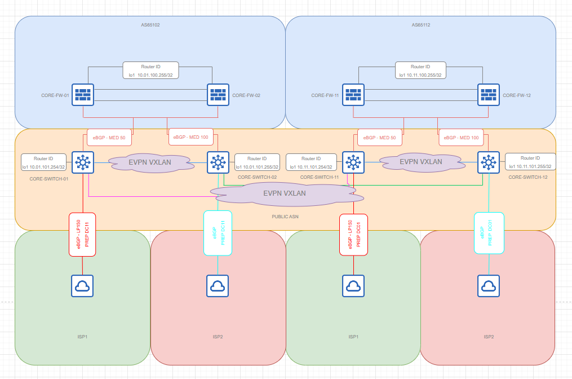Click EVPN VXLAN cloud between CORE-SWITCH-11 and CORE-SWITCH-12
This screenshot has height=379, width=572.
point(420,162)
